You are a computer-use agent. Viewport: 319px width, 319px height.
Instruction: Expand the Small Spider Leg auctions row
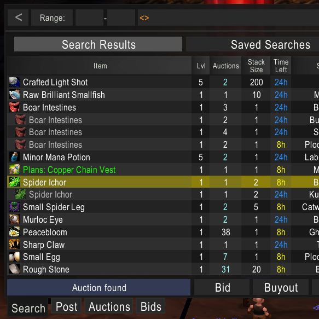pos(99,207)
